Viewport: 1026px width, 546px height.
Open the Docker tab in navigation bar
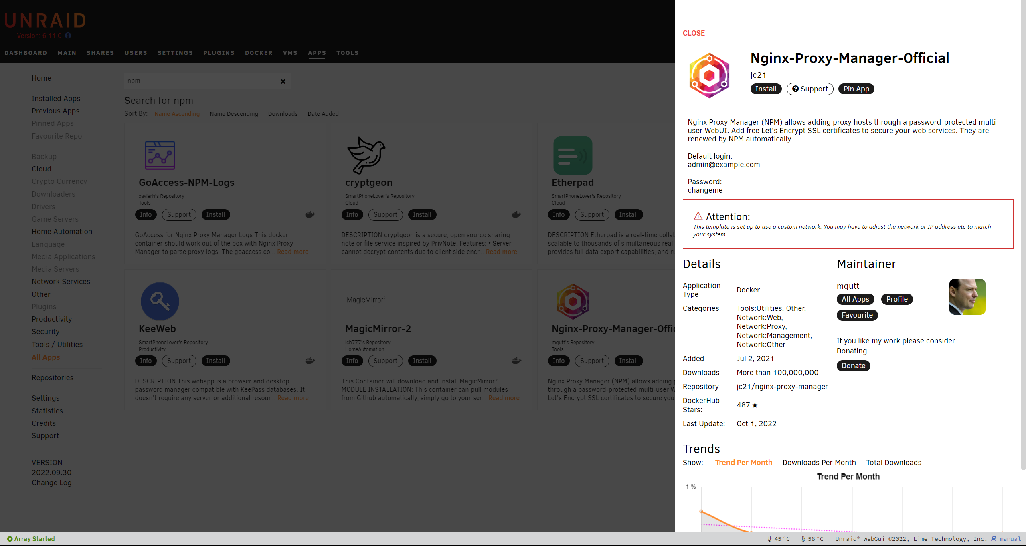click(259, 53)
